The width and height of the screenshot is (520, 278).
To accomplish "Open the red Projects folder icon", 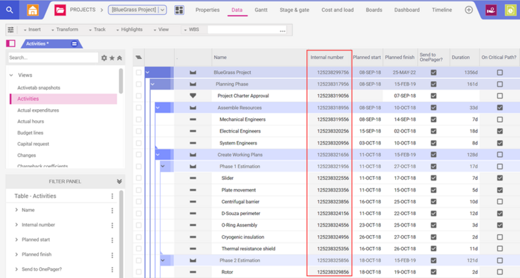I will tap(60, 10).
